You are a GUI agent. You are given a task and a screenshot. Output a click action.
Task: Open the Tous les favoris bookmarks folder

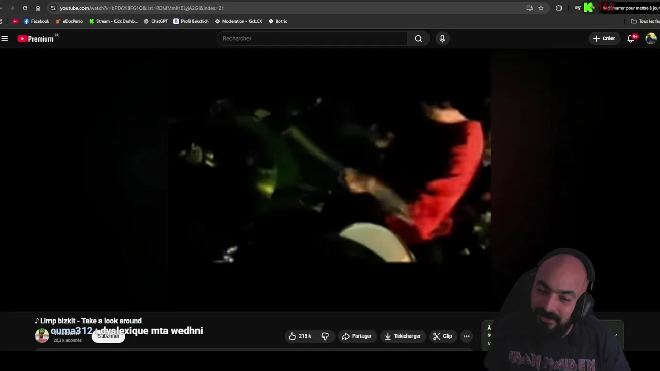point(646,21)
